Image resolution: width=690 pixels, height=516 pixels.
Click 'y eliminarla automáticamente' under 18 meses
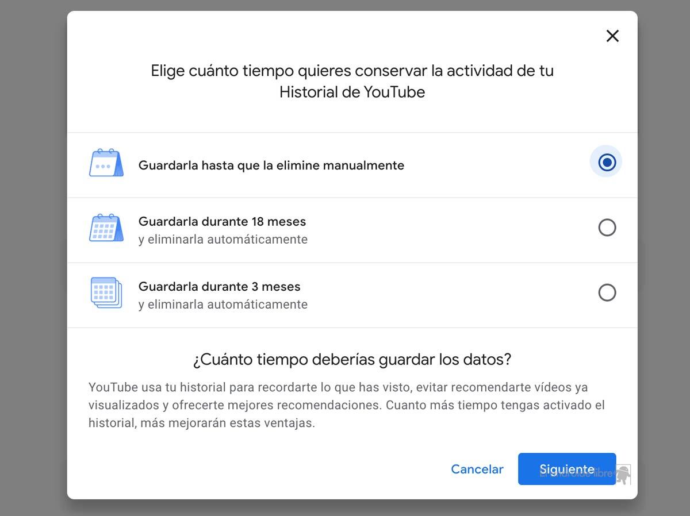[x=223, y=240]
